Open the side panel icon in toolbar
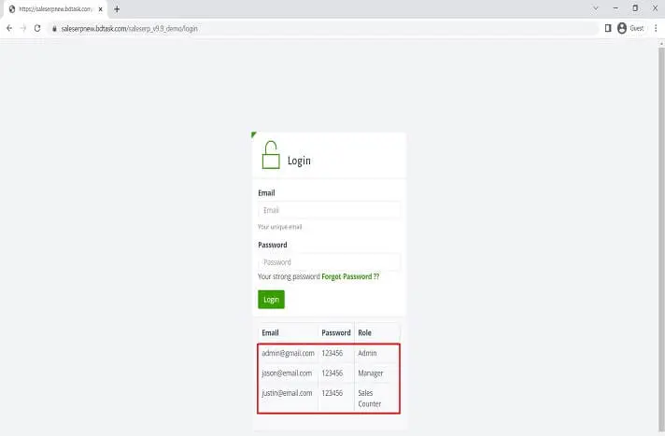Screen dimensions: 665x436 pos(608,28)
